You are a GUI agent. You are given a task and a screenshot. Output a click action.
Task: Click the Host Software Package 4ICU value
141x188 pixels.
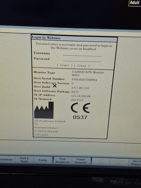(75, 92)
